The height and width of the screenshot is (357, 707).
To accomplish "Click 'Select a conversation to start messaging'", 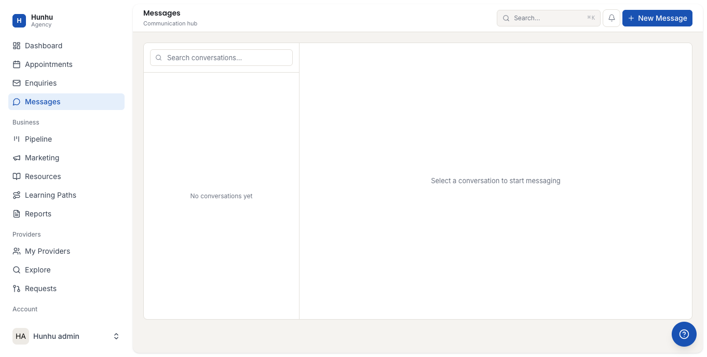I will tap(496, 181).
